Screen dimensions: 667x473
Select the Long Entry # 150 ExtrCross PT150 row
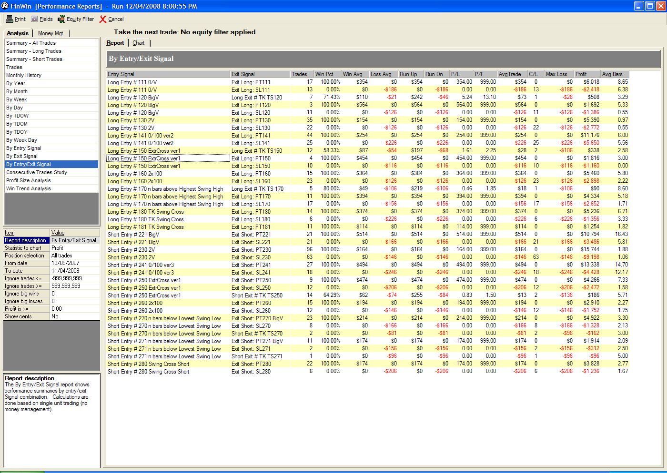pyautogui.click(x=168, y=158)
